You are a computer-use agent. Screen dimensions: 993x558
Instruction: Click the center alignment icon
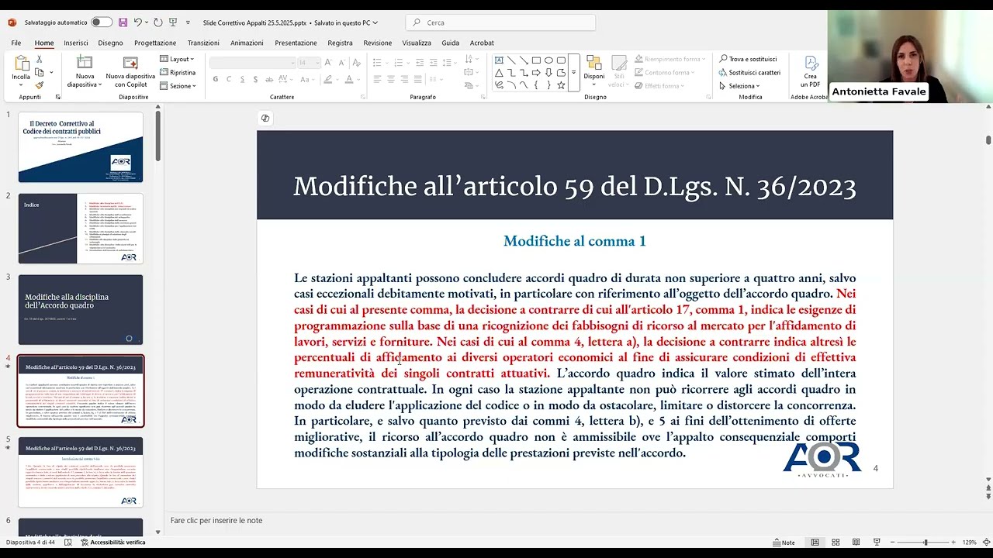[x=391, y=79]
